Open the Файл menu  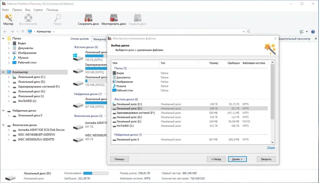click(x=6, y=10)
